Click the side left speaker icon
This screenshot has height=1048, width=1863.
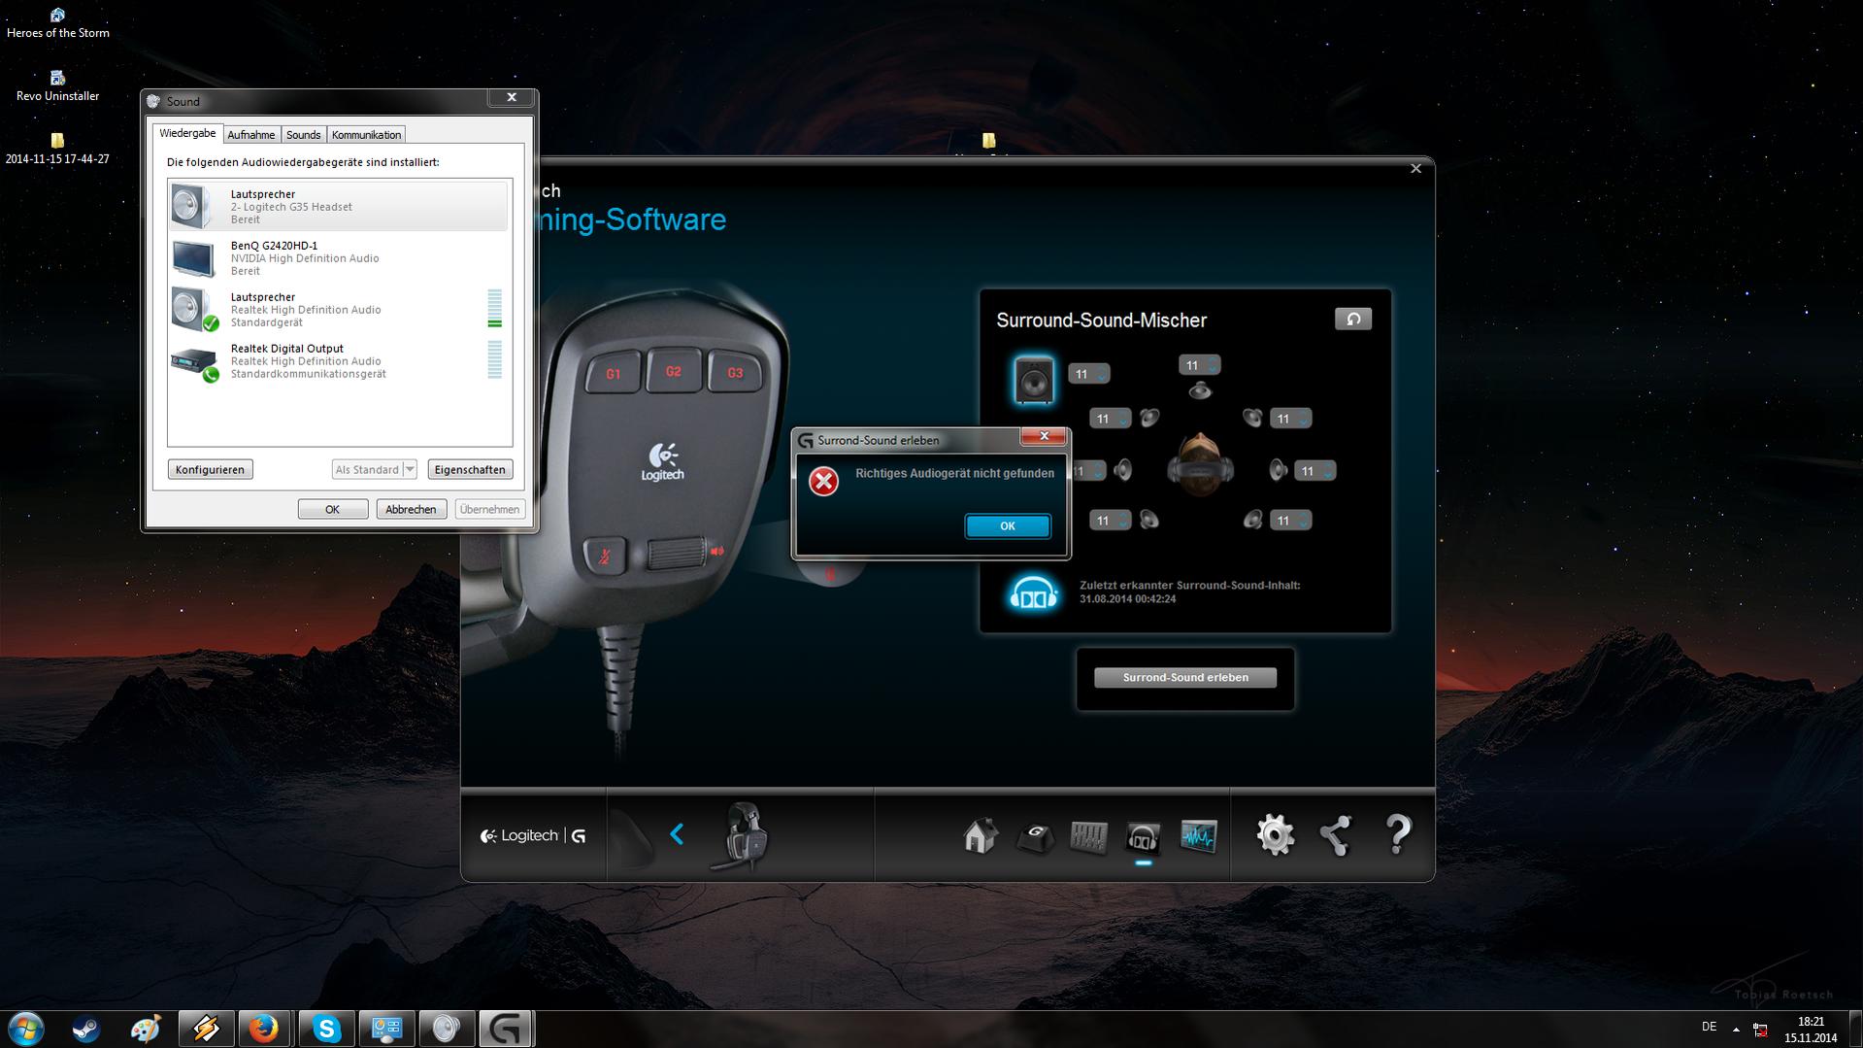(x=1122, y=471)
